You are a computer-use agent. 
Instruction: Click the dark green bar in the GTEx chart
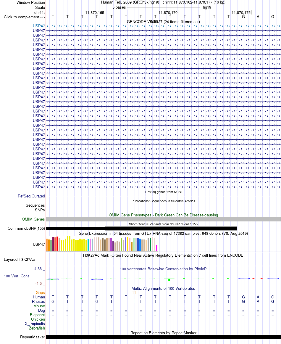coord(150,245)
